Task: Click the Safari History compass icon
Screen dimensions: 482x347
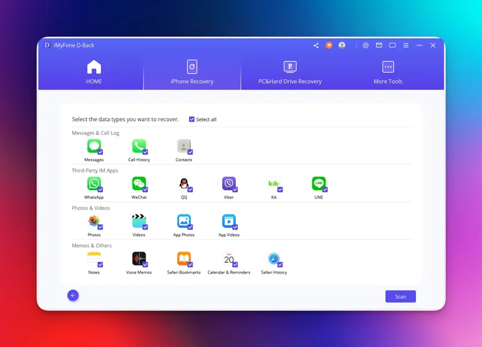Action: [274, 259]
